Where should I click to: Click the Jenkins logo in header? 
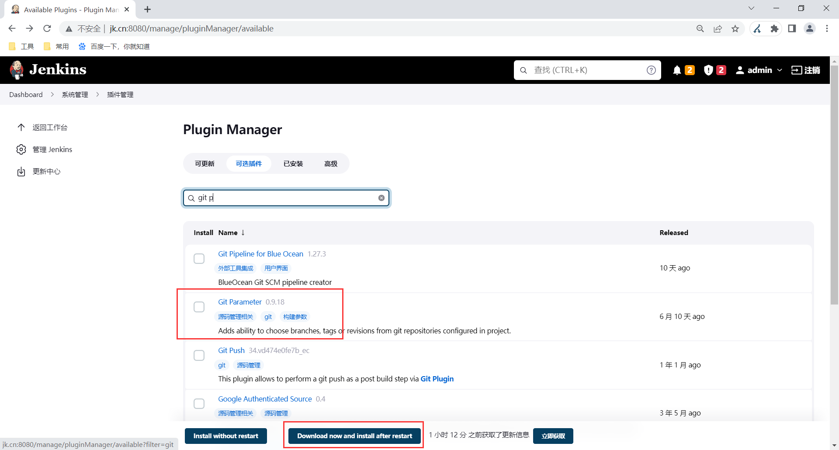48,70
